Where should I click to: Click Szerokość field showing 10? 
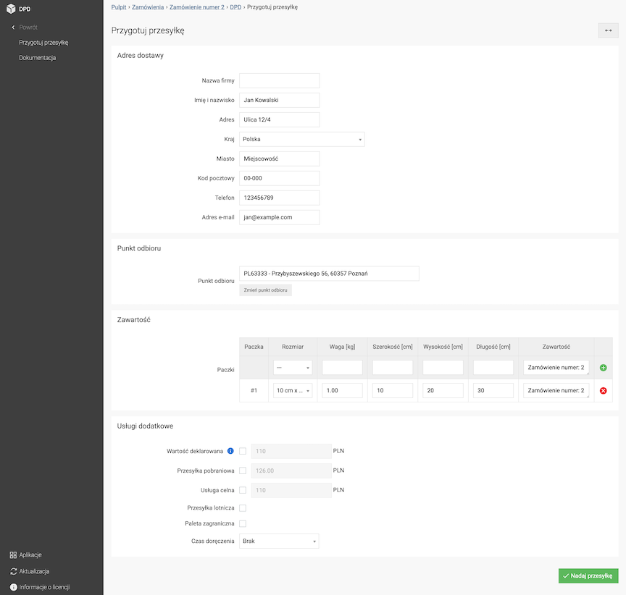click(393, 391)
